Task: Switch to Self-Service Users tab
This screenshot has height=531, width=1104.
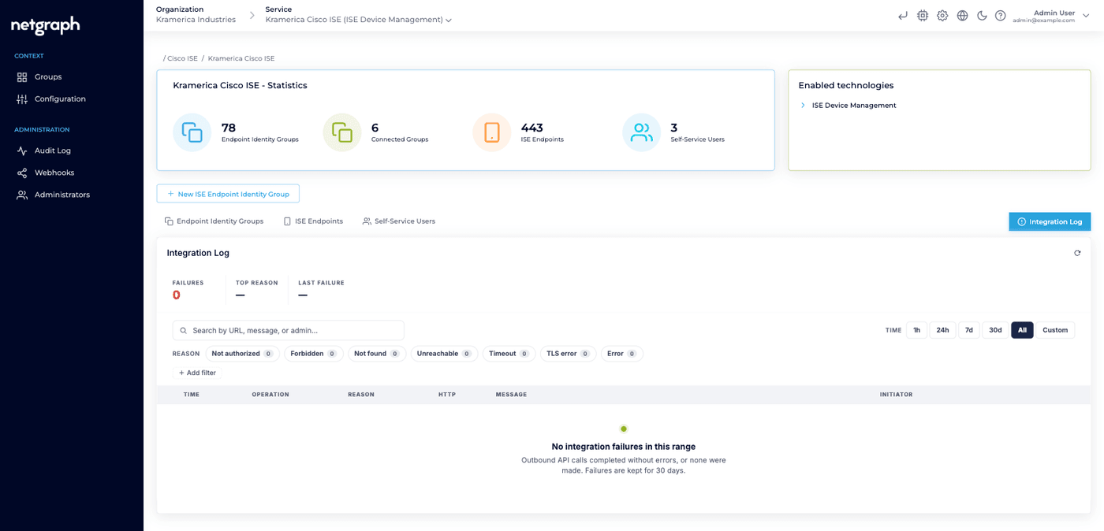Action: (x=398, y=221)
